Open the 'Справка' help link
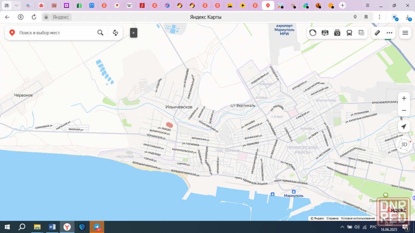415x233 pixels. pos(332,218)
